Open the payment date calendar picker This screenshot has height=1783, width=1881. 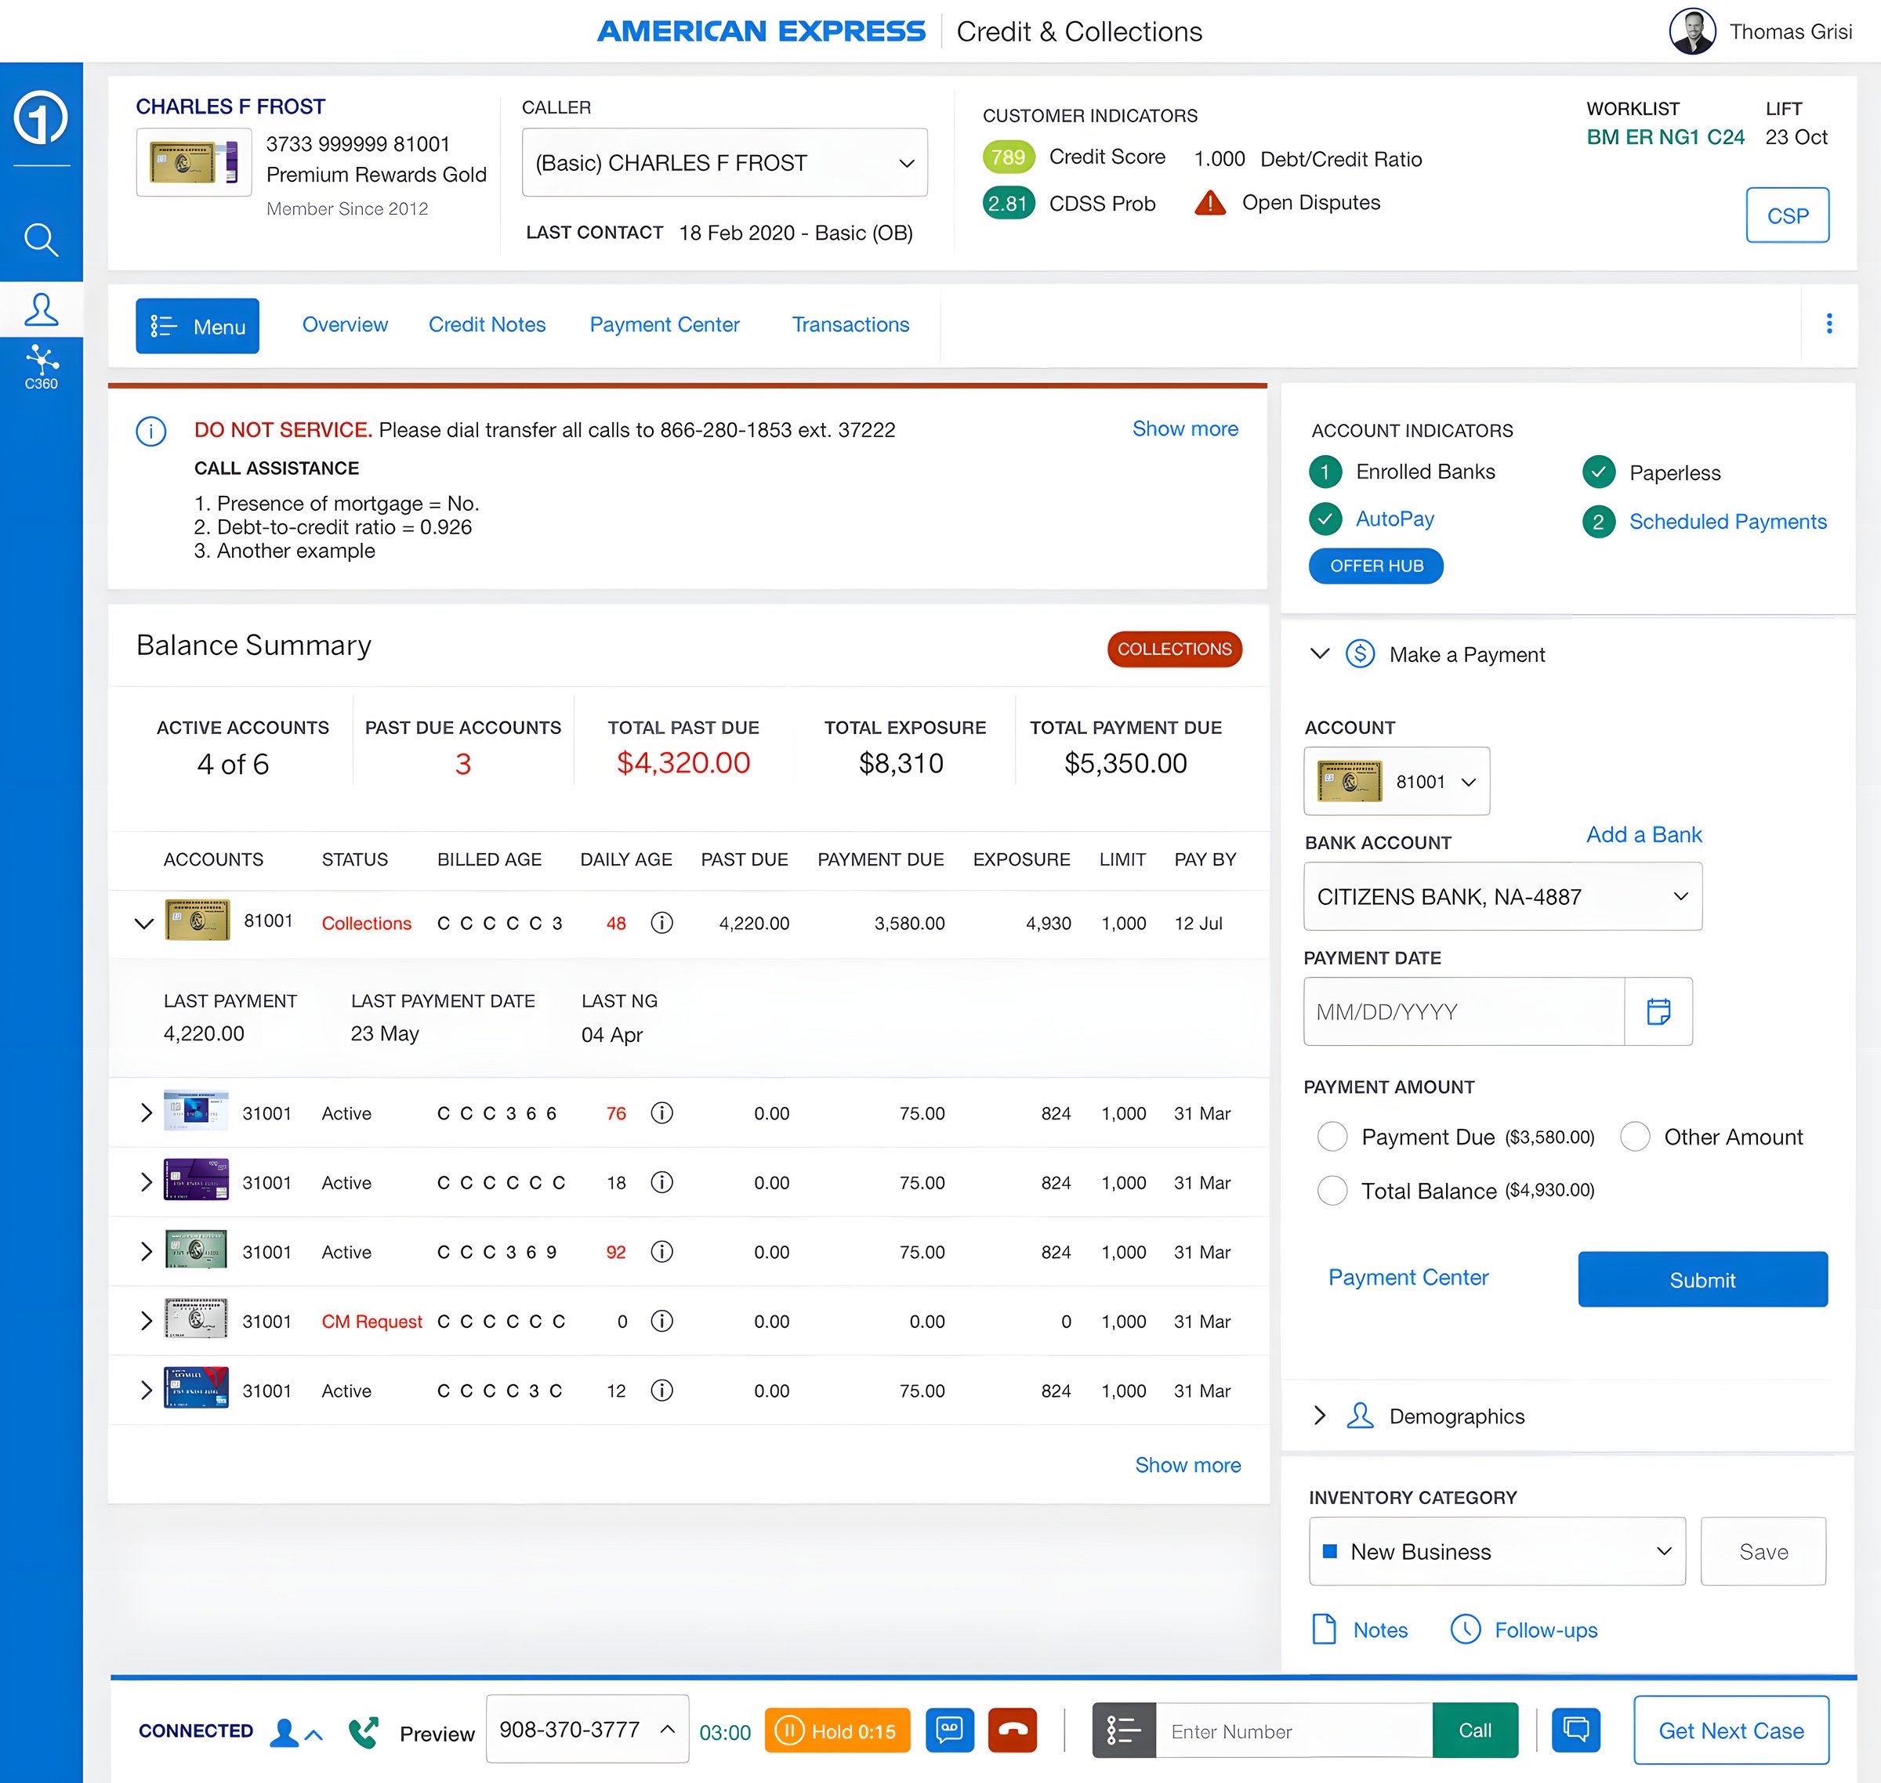1658,1011
